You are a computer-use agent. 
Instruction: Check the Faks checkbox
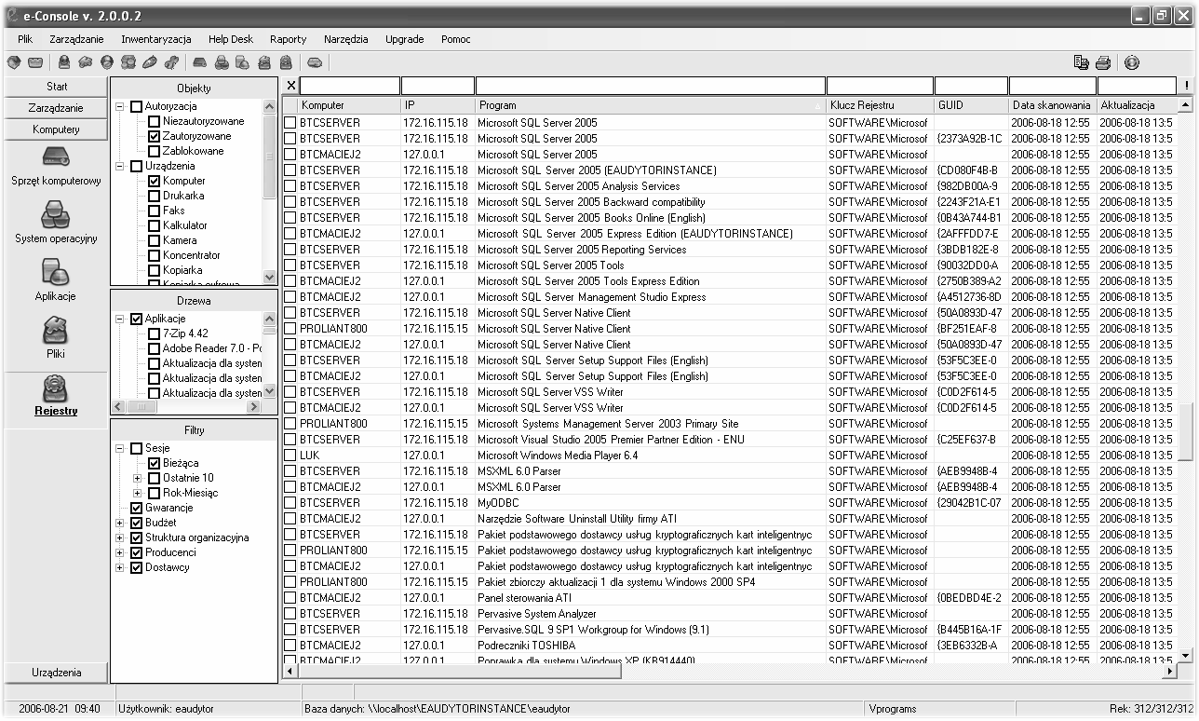tap(155, 211)
